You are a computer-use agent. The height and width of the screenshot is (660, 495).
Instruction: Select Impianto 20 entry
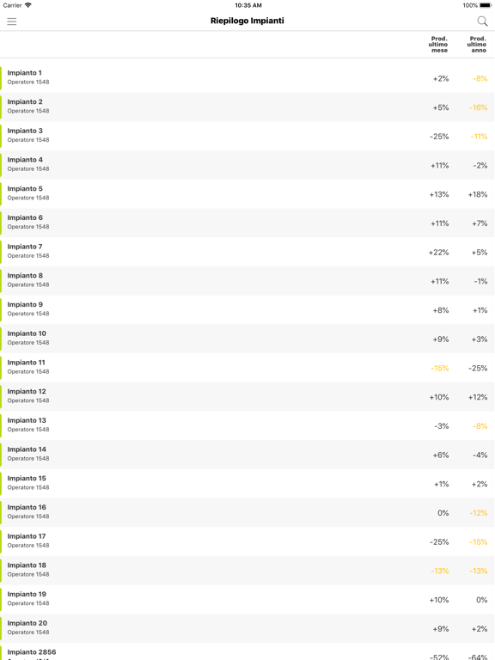(247, 628)
